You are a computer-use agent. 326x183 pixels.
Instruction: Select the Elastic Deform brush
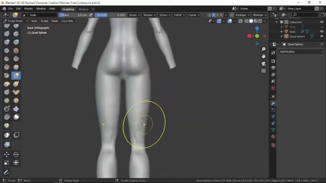7,84
